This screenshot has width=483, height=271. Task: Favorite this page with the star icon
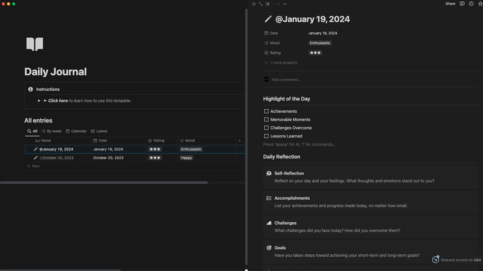480,4
